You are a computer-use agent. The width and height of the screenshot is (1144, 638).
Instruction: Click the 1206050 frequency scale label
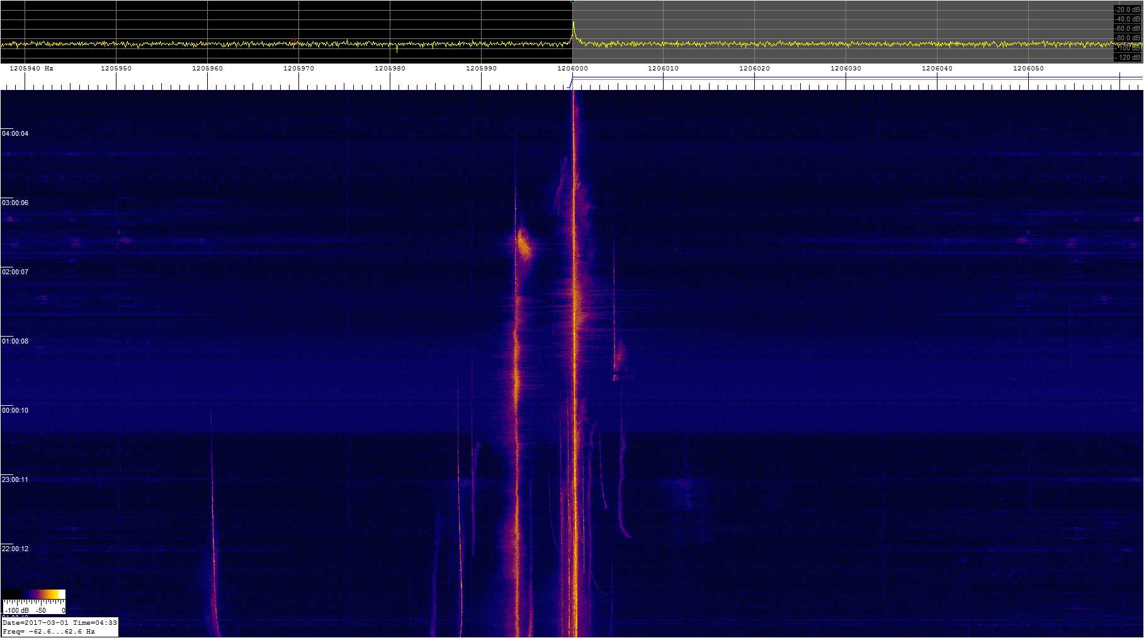click(x=1028, y=68)
